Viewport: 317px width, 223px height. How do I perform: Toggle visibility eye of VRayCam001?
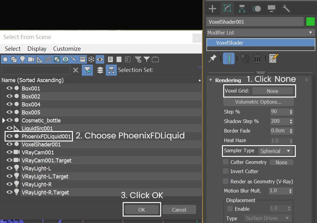coord(9,152)
